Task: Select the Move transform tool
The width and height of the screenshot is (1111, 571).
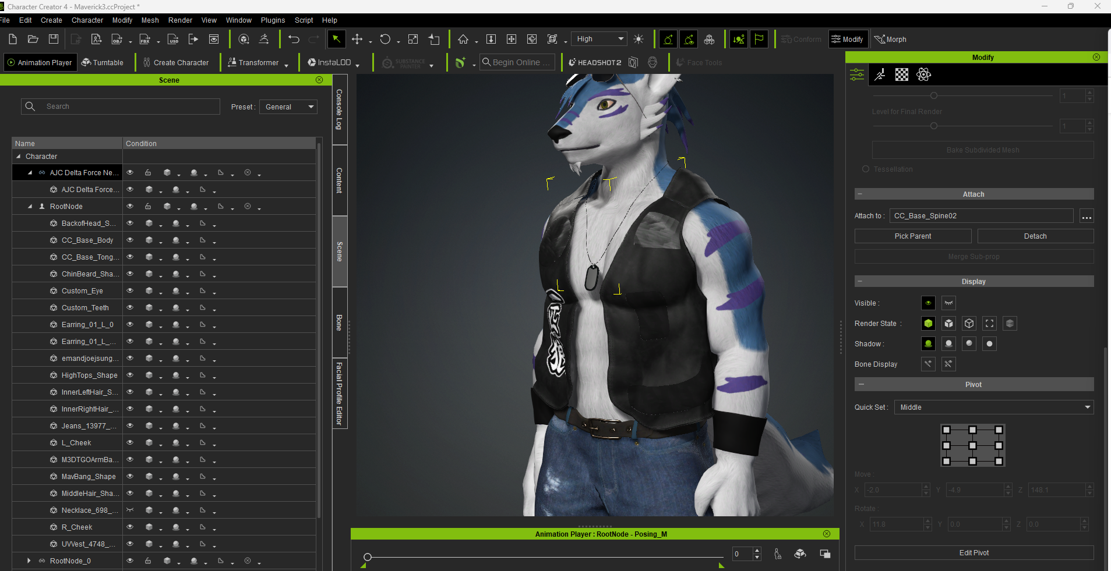Action: 357,39
